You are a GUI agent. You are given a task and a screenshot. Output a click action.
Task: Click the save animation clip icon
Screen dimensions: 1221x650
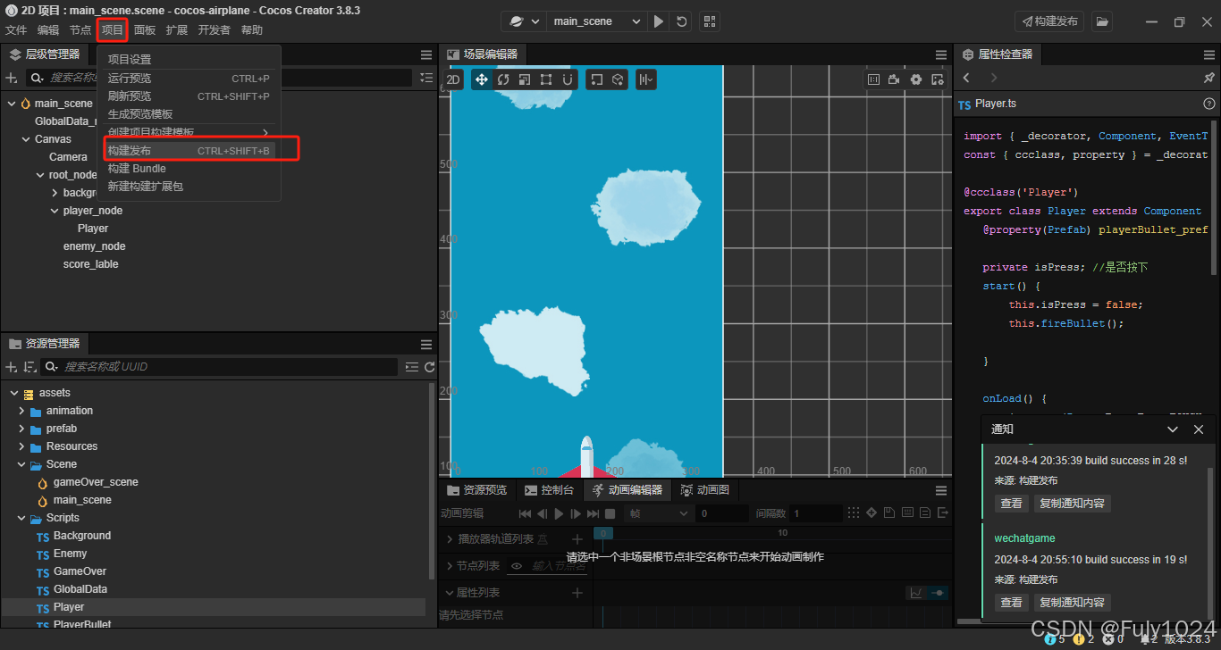[889, 513]
